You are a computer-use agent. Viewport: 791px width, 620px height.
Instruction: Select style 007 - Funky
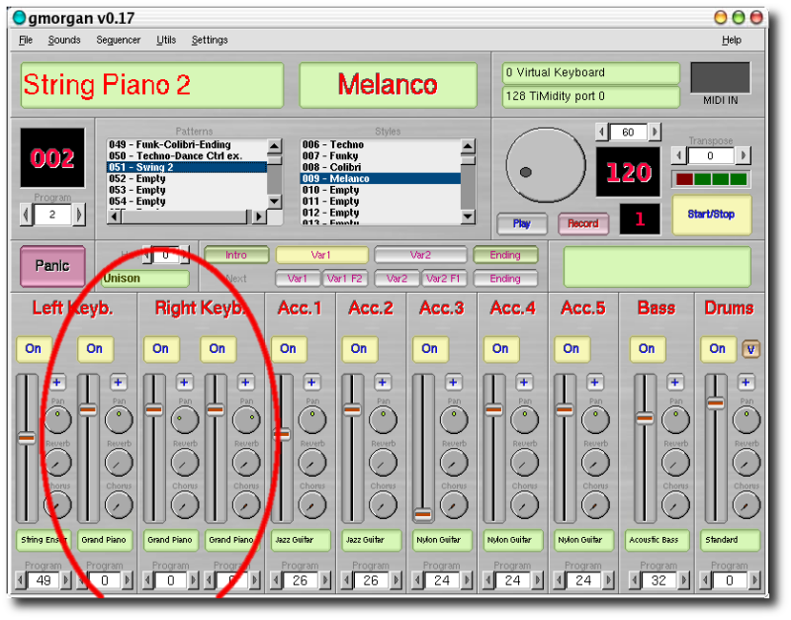click(x=381, y=156)
